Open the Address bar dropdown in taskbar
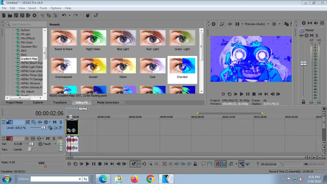The width and height of the screenshot is (327, 184). pyautogui.click(x=80, y=179)
